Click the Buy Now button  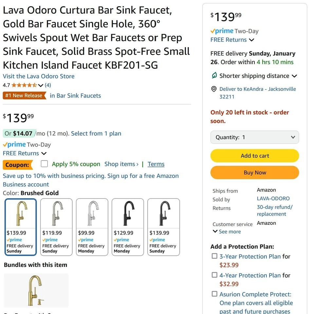point(255,173)
